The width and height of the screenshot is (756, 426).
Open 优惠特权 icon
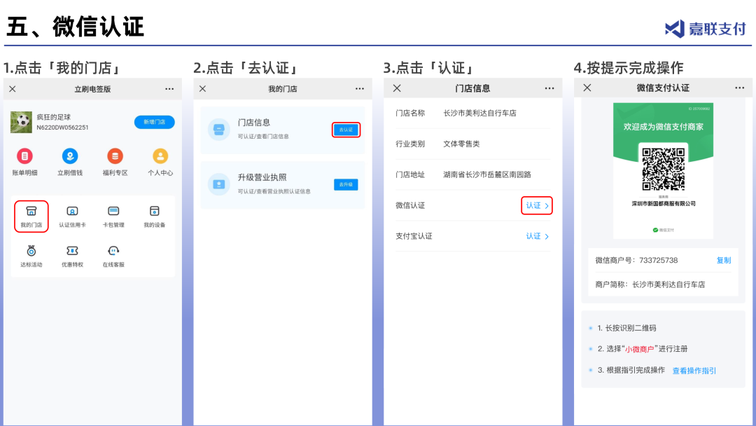click(72, 251)
